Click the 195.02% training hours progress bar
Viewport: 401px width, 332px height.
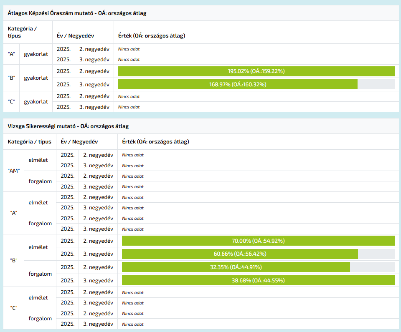[256, 71]
